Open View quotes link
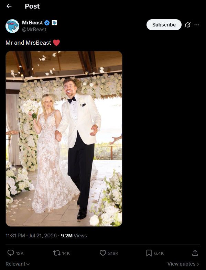This screenshot has height=270, width=206. (183, 264)
